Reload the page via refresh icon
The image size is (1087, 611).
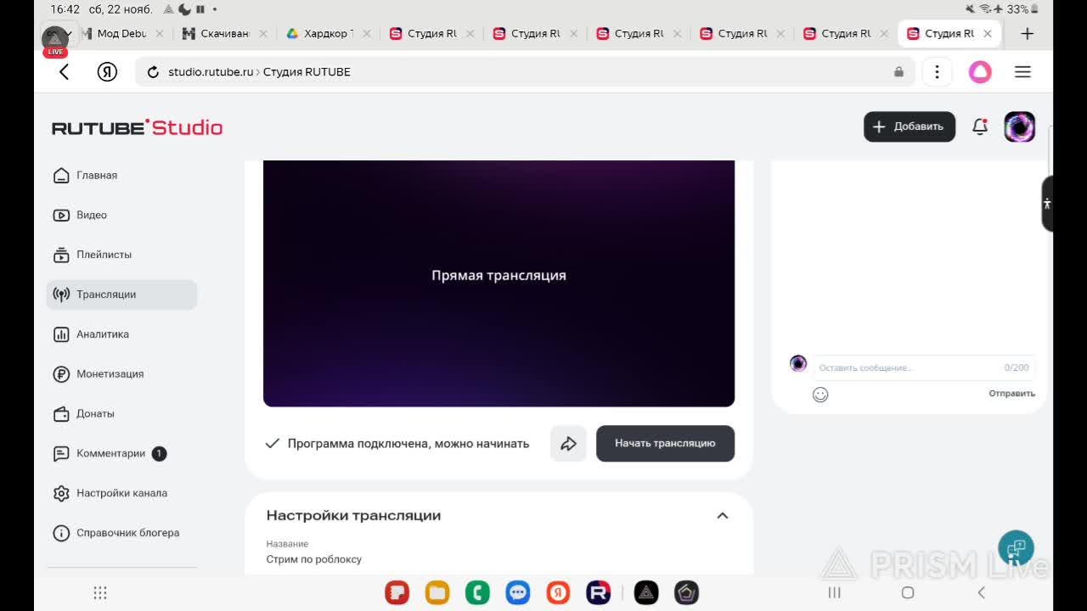pyautogui.click(x=153, y=72)
